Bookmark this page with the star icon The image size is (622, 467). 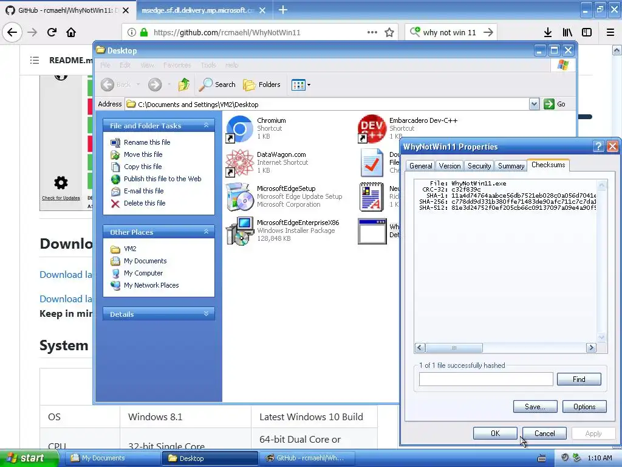(389, 32)
